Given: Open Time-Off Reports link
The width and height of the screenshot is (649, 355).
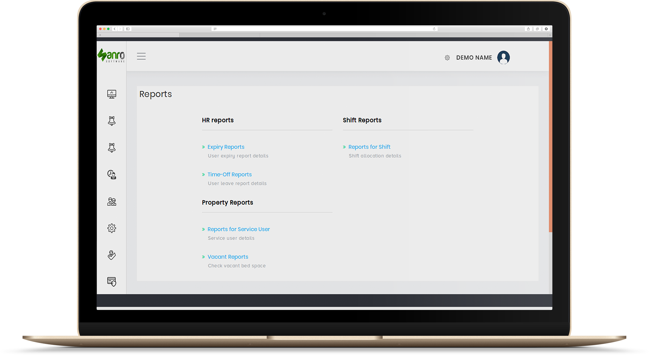Looking at the screenshot, I should [x=229, y=174].
